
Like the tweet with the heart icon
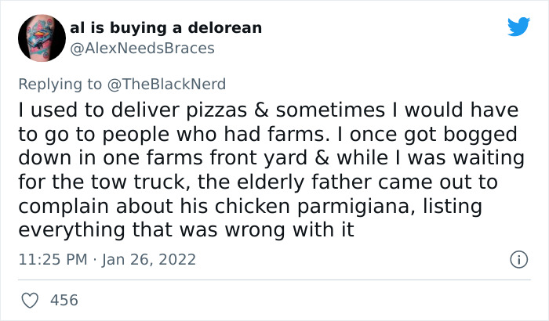click(29, 300)
